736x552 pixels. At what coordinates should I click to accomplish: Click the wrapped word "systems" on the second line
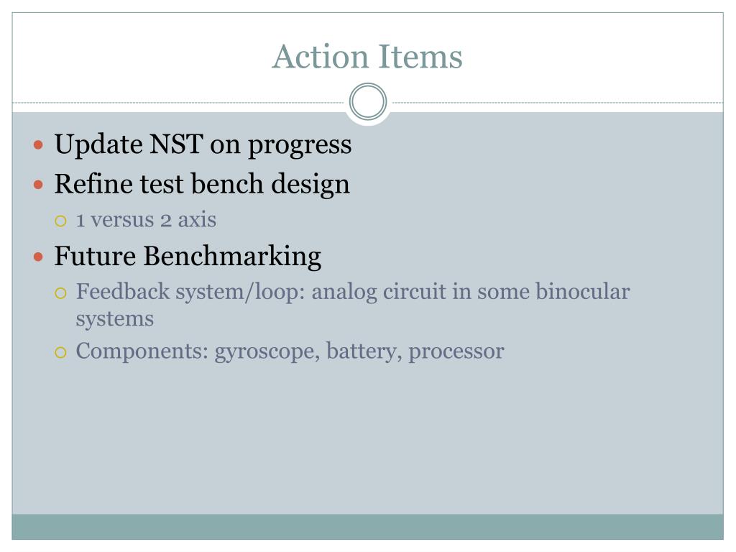(115, 319)
